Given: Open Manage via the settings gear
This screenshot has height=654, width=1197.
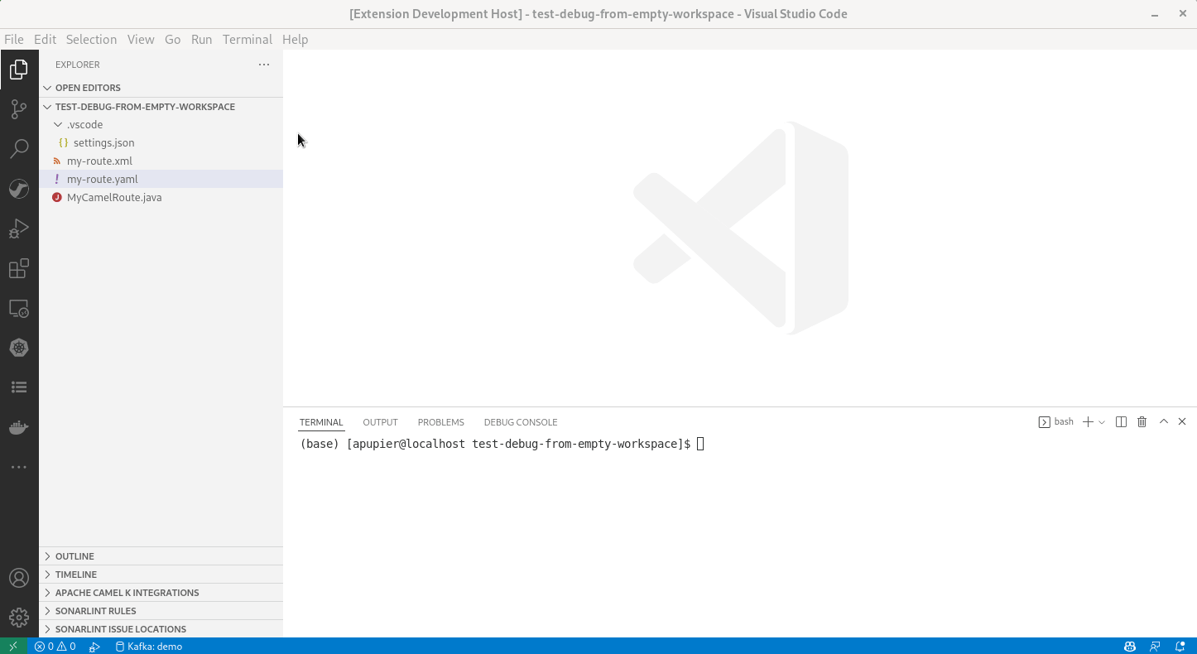Looking at the screenshot, I should coord(19,617).
